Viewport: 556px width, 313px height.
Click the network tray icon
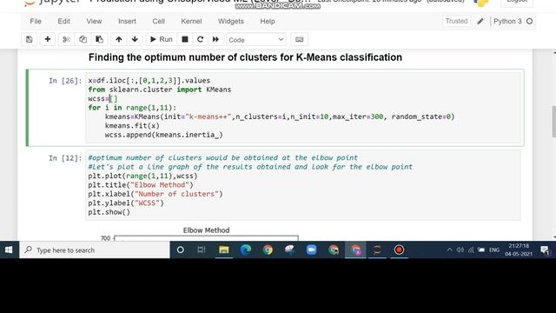click(471, 250)
